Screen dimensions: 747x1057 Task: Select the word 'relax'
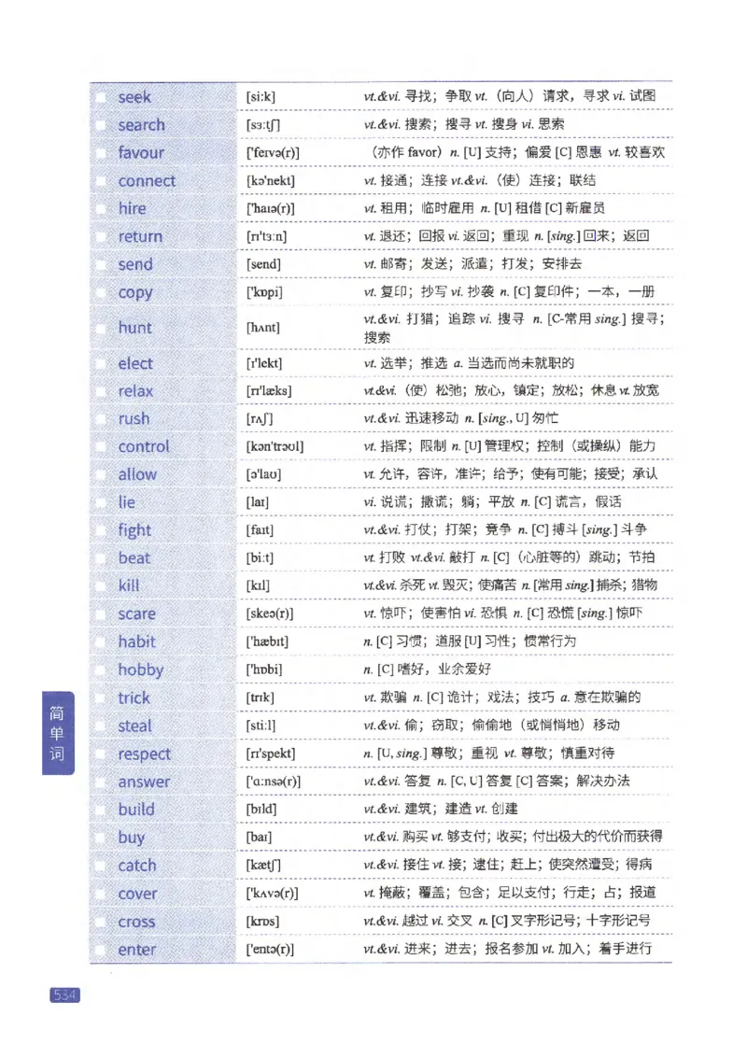134,390
